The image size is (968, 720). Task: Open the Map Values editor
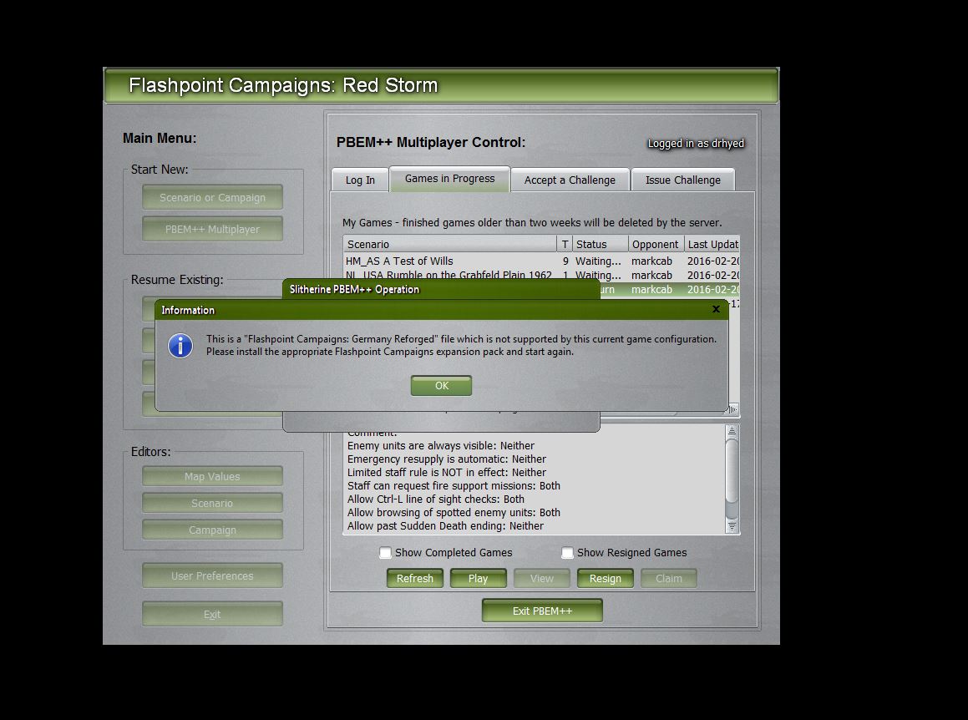click(x=212, y=477)
